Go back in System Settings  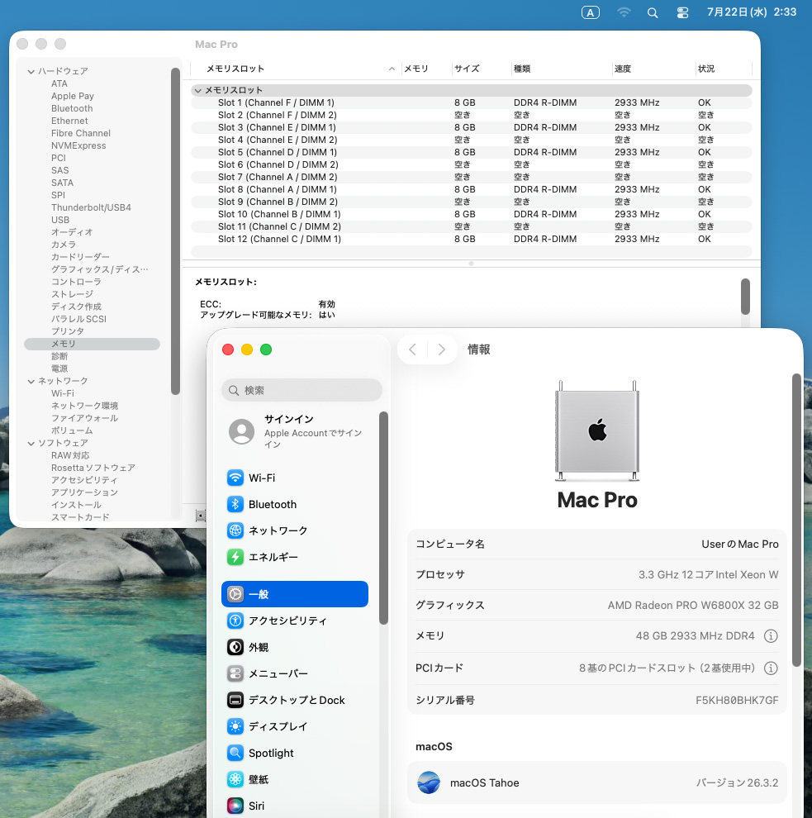[x=412, y=350]
